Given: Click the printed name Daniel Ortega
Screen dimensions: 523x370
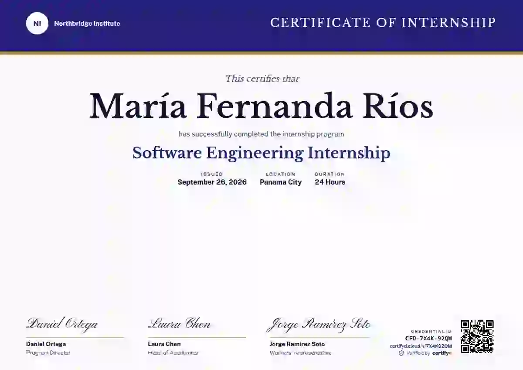Looking at the screenshot, I should point(46,344).
